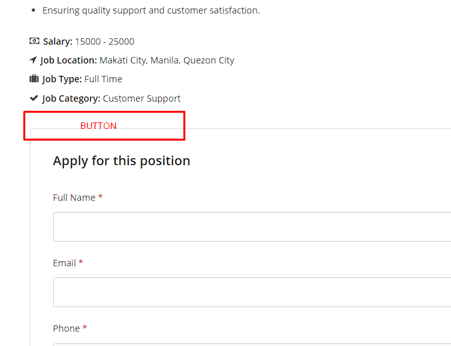Click the red asterisk beside Full Name
The height and width of the screenshot is (346, 451).
100,197
